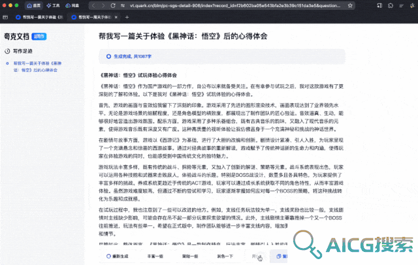Screen dimensions: 418x265
Task: Add a new tab with the plus icon
Action: 127,17
